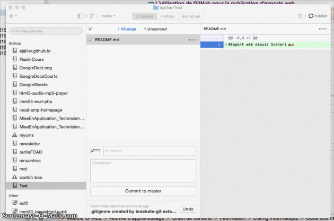Screen dimensions: 334x221
Task: Click the '.gitignore created by brackets-git' commit text
Action: click(x=133, y=211)
